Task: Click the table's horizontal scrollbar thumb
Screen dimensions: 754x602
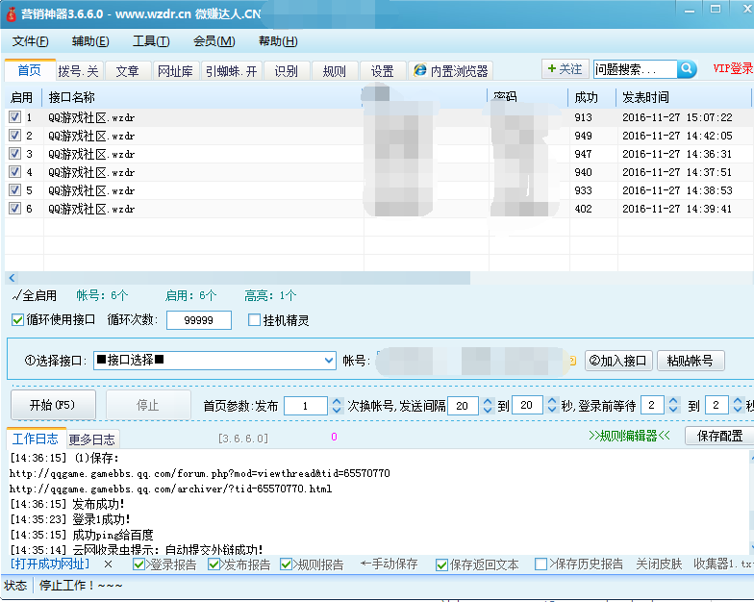Action: (244, 277)
